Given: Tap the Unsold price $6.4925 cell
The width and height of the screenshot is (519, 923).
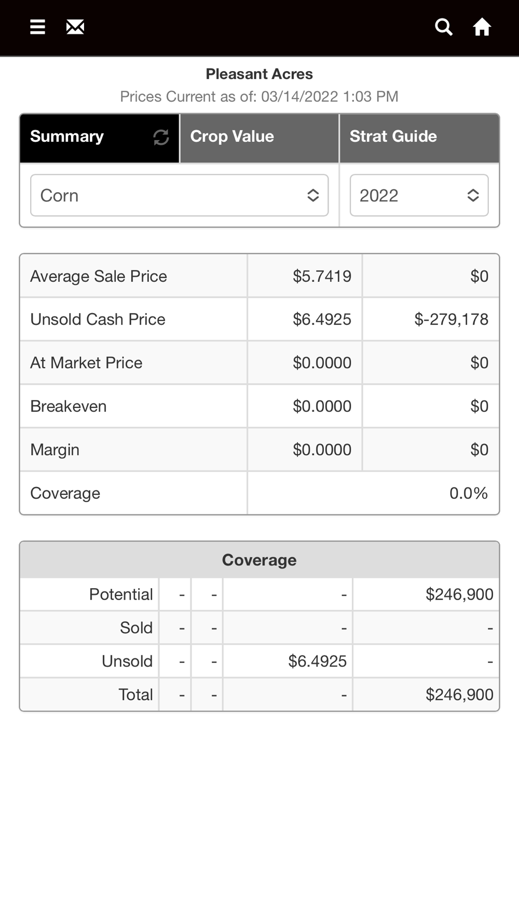Looking at the screenshot, I should tap(317, 661).
